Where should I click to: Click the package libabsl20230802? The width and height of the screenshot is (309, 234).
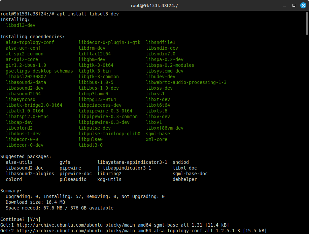pyautogui.click(x=26, y=77)
